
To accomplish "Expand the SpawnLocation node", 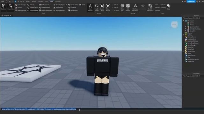I will click(186, 27).
